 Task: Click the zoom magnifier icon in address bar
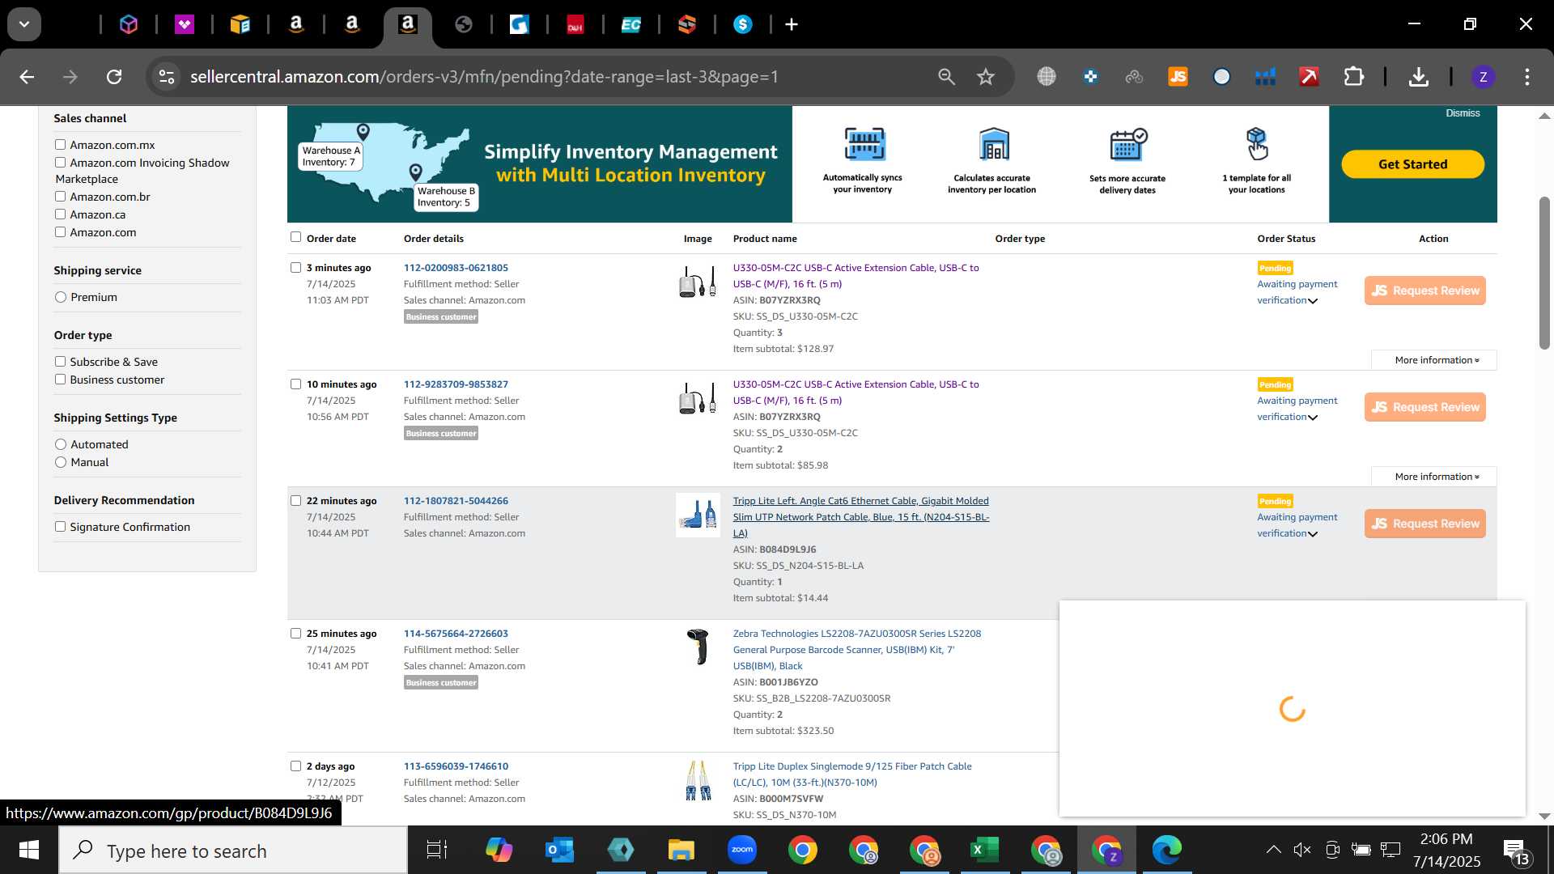pyautogui.click(x=946, y=77)
